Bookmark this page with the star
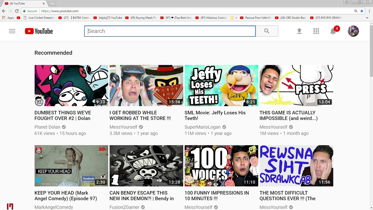Viewport: 373px width, 210px height. [x=362, y=11]
